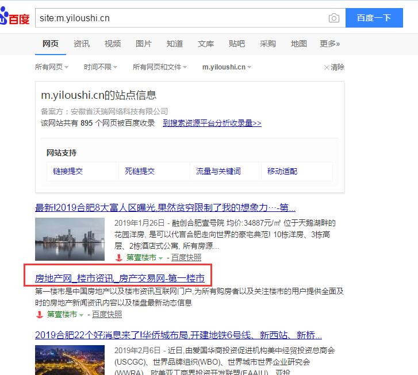The height and width of the screenshot is (375, 418).
Task: Open 到搜索资源平台分析收录量 link
Action: pos(212,123)
